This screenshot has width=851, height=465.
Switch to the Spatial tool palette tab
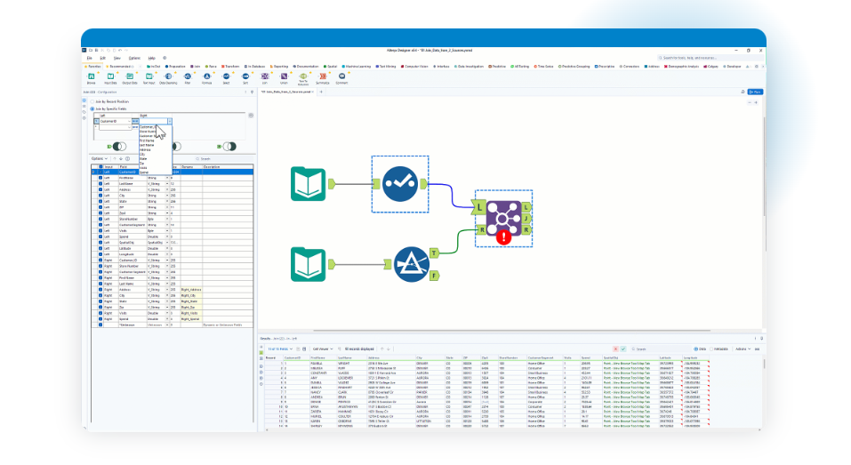pyautogui.click(x=330, y=66)
